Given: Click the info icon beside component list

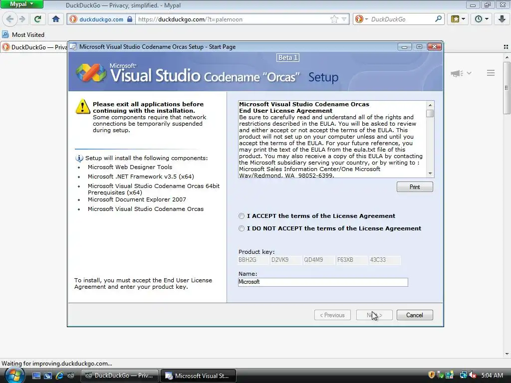Looking at the screenshot, I should pyautogui.click(x=79, y=158).
